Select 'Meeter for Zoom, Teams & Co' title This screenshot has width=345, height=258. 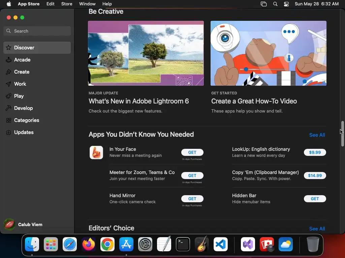[x=142, y=172]
